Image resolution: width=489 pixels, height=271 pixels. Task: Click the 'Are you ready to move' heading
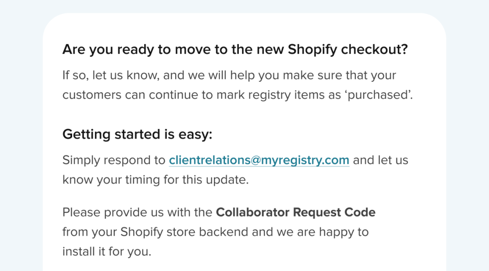[x=235, y=49]
